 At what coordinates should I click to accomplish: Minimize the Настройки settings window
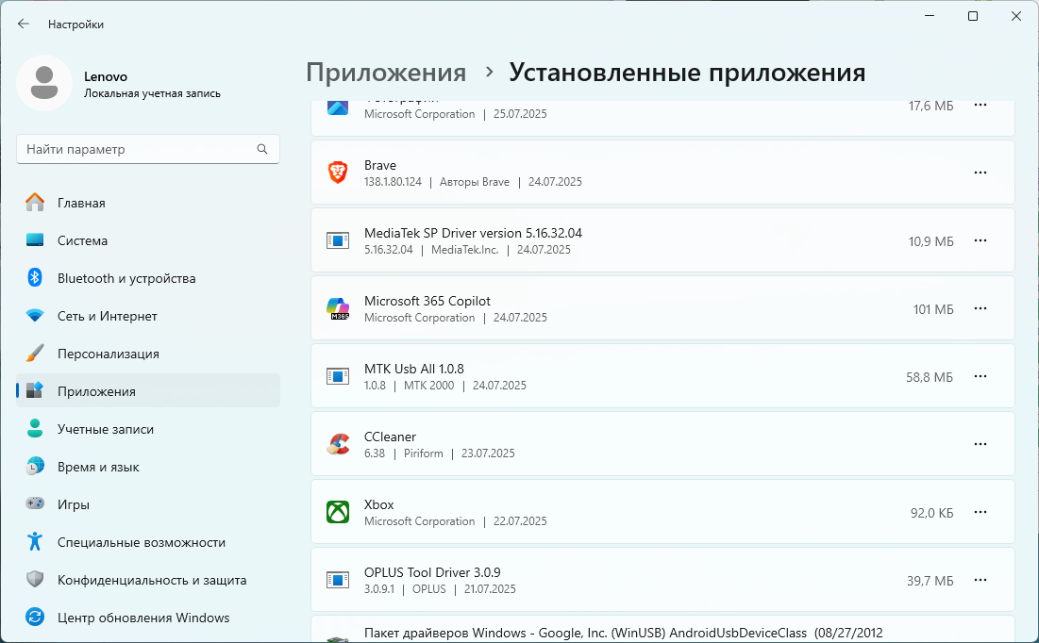click(930, 17)
